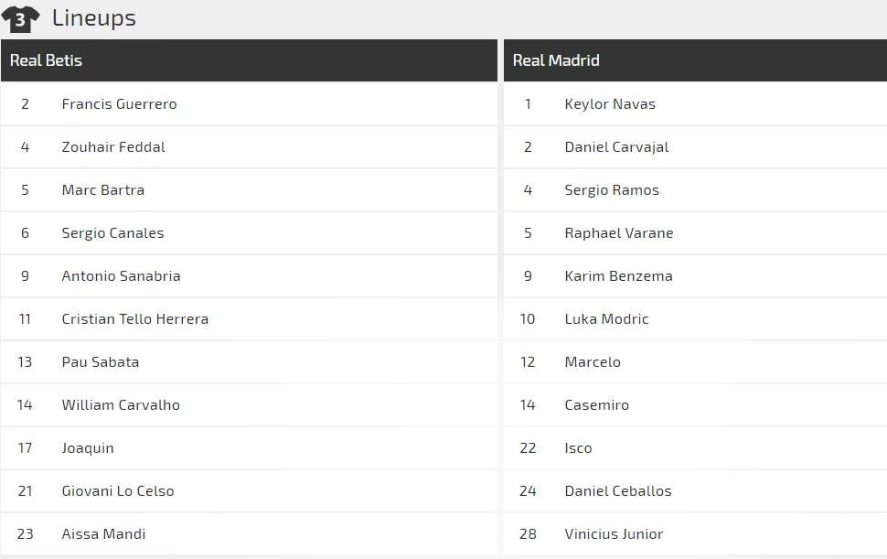Open Cristian Tello Herrera's profile

pyautogui.click(x=134, y=318)
